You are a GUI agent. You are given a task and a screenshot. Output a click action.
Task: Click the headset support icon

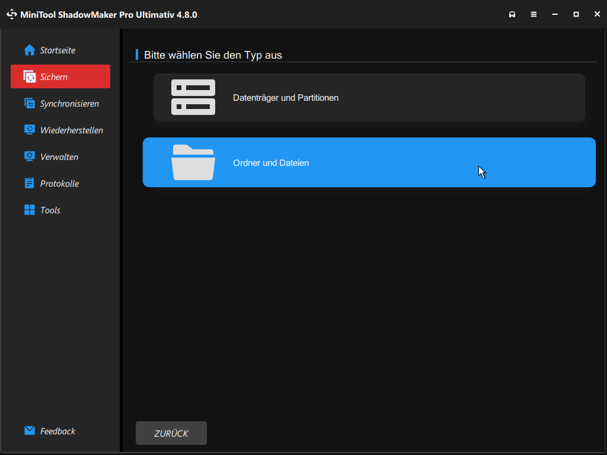pos(512,14)
